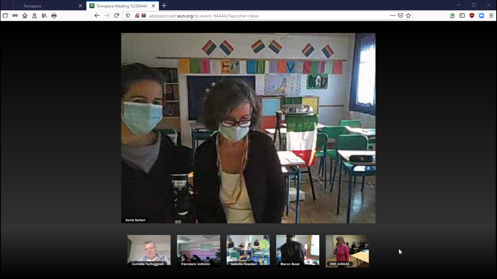This screenshot has width=497, height=279.
Task: Open the library bookshelf icon
Action: 44,16
